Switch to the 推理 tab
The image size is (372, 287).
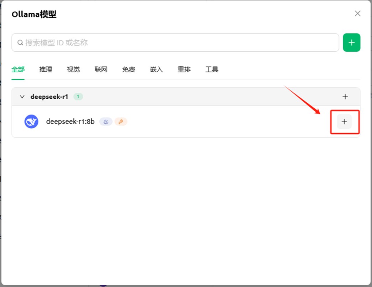(x=46, y=70)
